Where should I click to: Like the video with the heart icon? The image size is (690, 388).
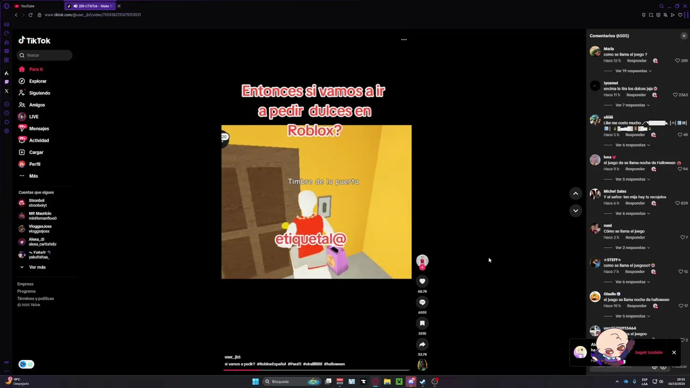(x=422, y=281)
